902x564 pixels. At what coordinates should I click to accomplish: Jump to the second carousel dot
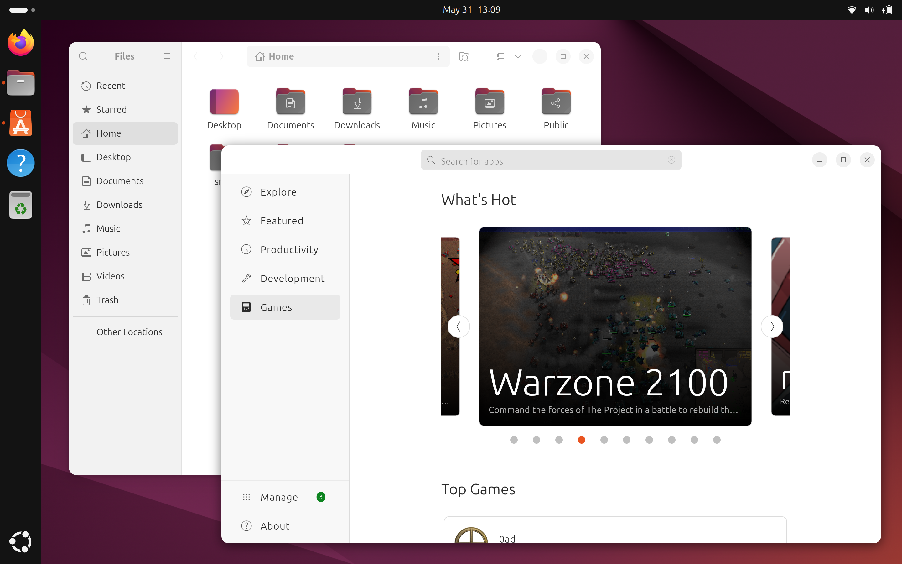coord(537,440)
